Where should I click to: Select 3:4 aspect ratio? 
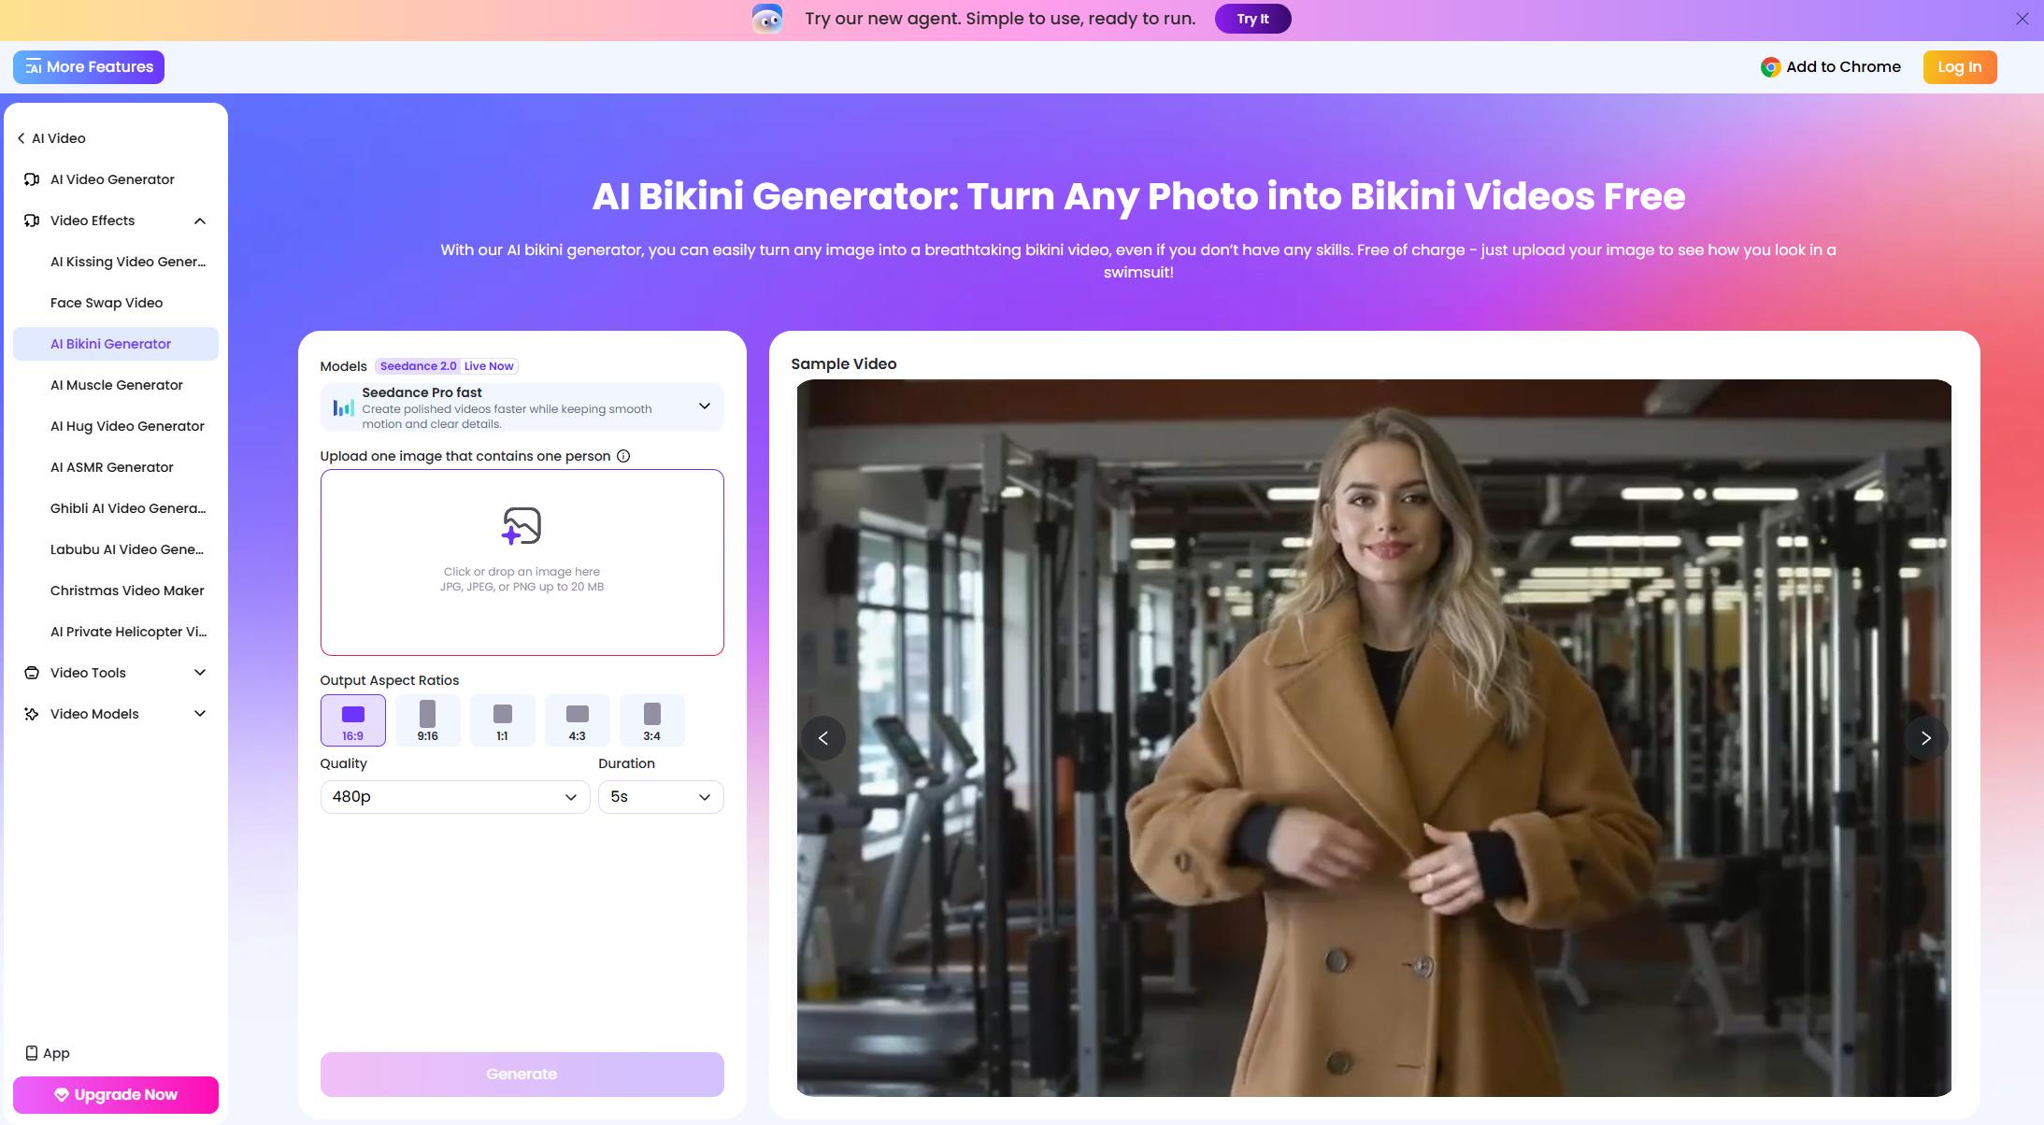coord(651,720)
